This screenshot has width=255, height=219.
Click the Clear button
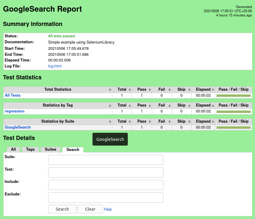click(x=90, y=209)
